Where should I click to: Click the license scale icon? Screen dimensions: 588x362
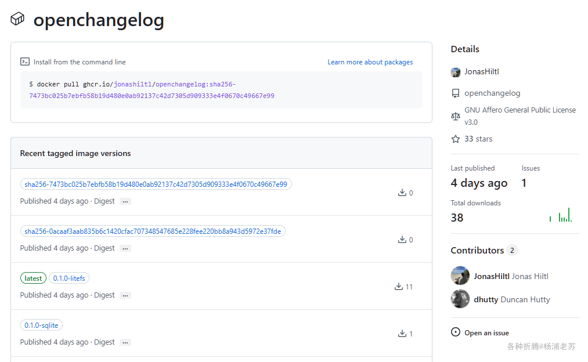(x=456, y=116)
